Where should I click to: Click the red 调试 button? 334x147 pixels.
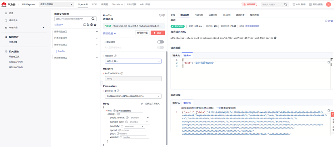point(158,33)
